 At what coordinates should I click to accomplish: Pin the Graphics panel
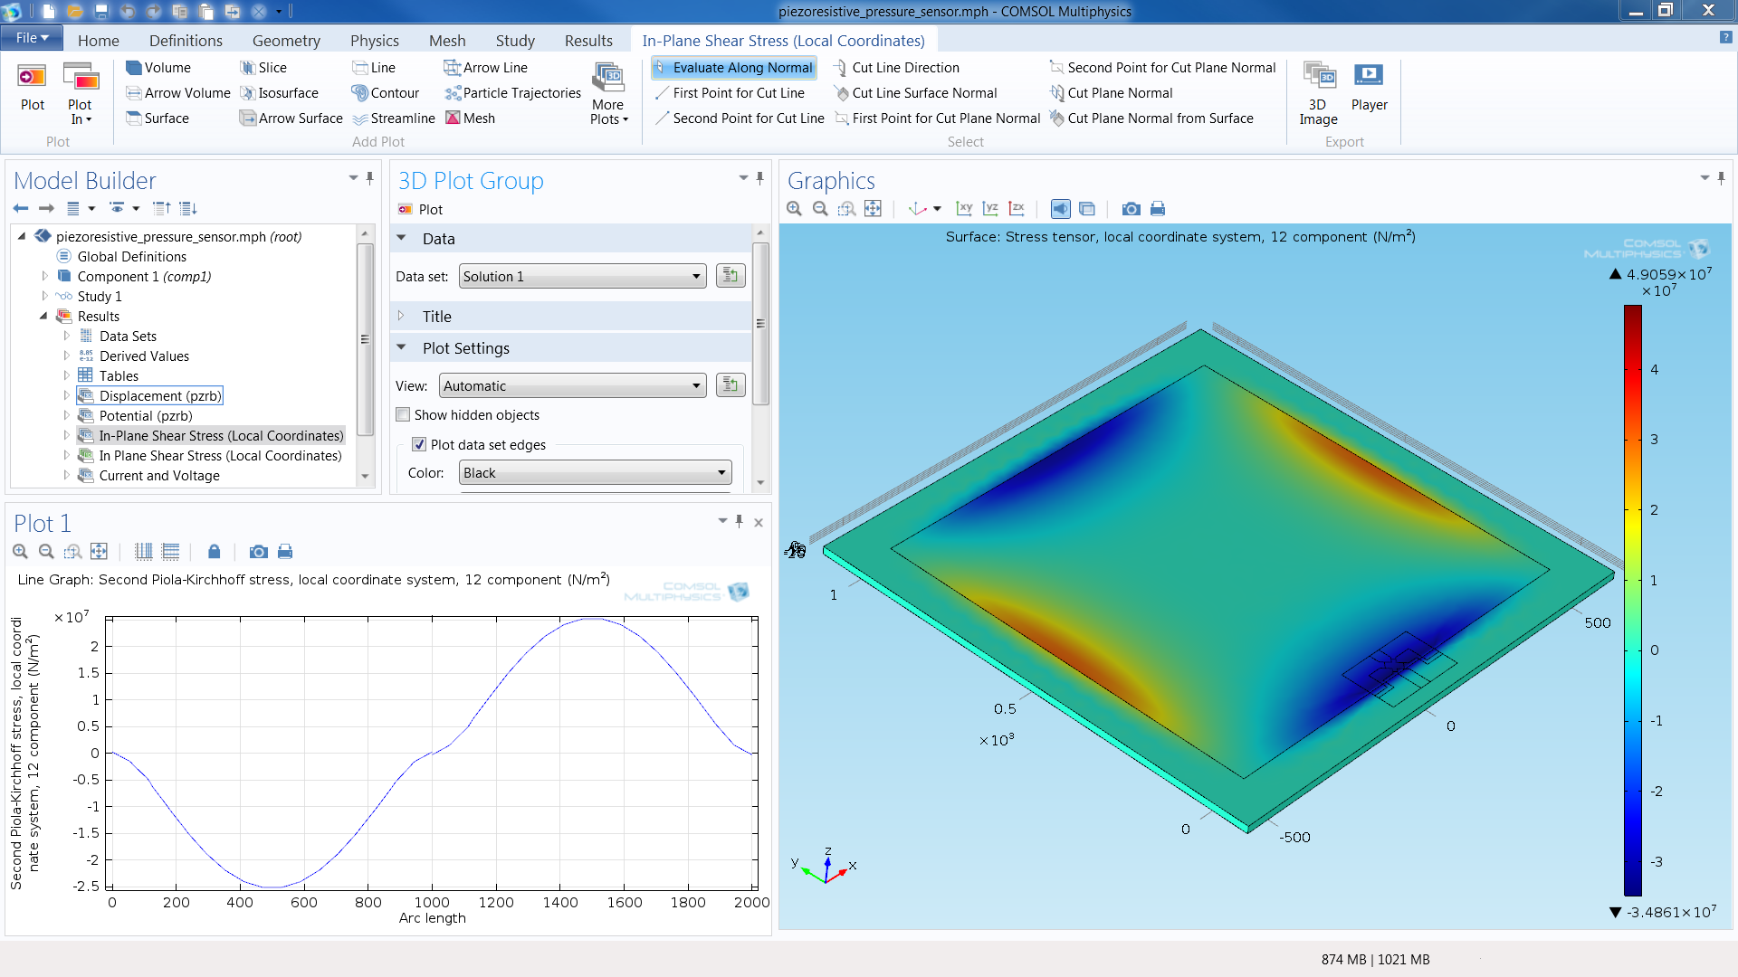1721,178
